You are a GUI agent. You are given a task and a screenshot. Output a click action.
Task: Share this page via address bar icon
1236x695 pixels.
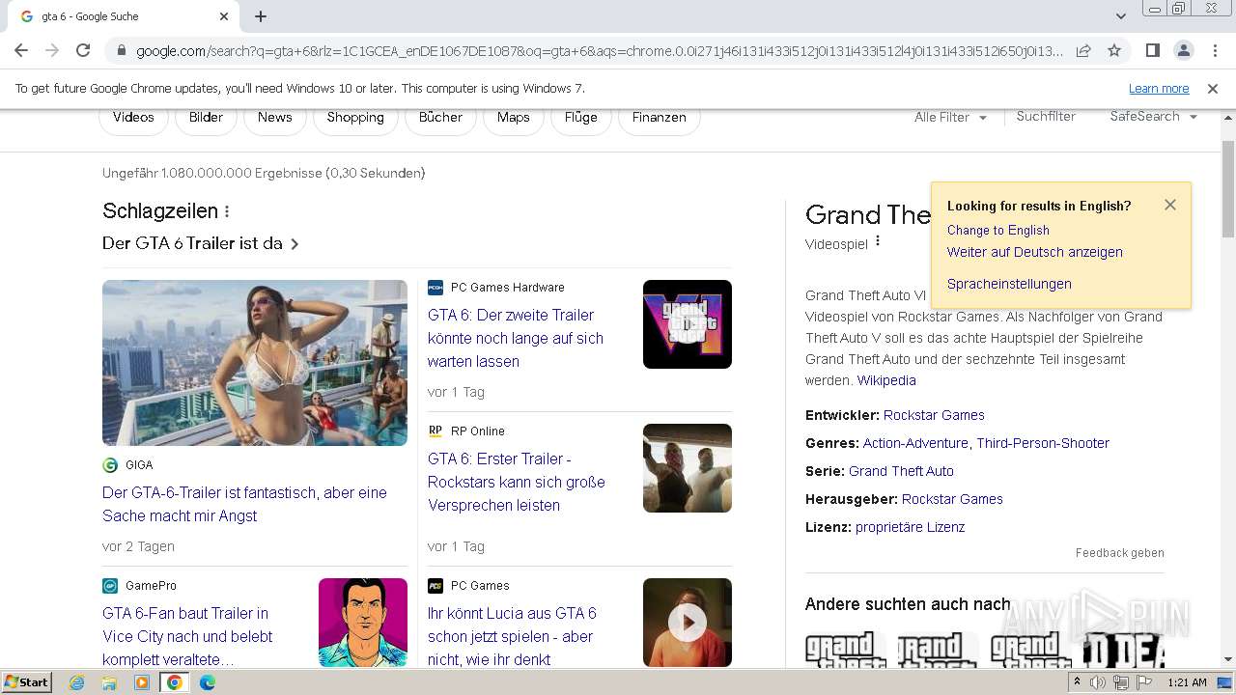[1083, 50]
